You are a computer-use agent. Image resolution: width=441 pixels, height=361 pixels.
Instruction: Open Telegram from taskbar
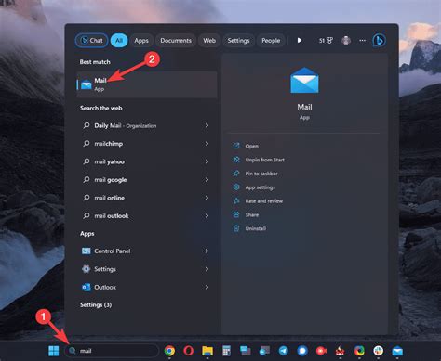283,351
